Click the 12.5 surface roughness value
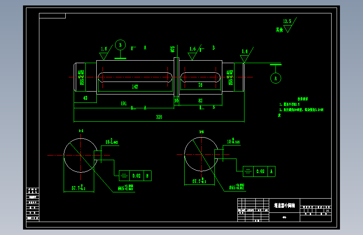Viewport: 363px width, 235px height. (x=287, y=21)
